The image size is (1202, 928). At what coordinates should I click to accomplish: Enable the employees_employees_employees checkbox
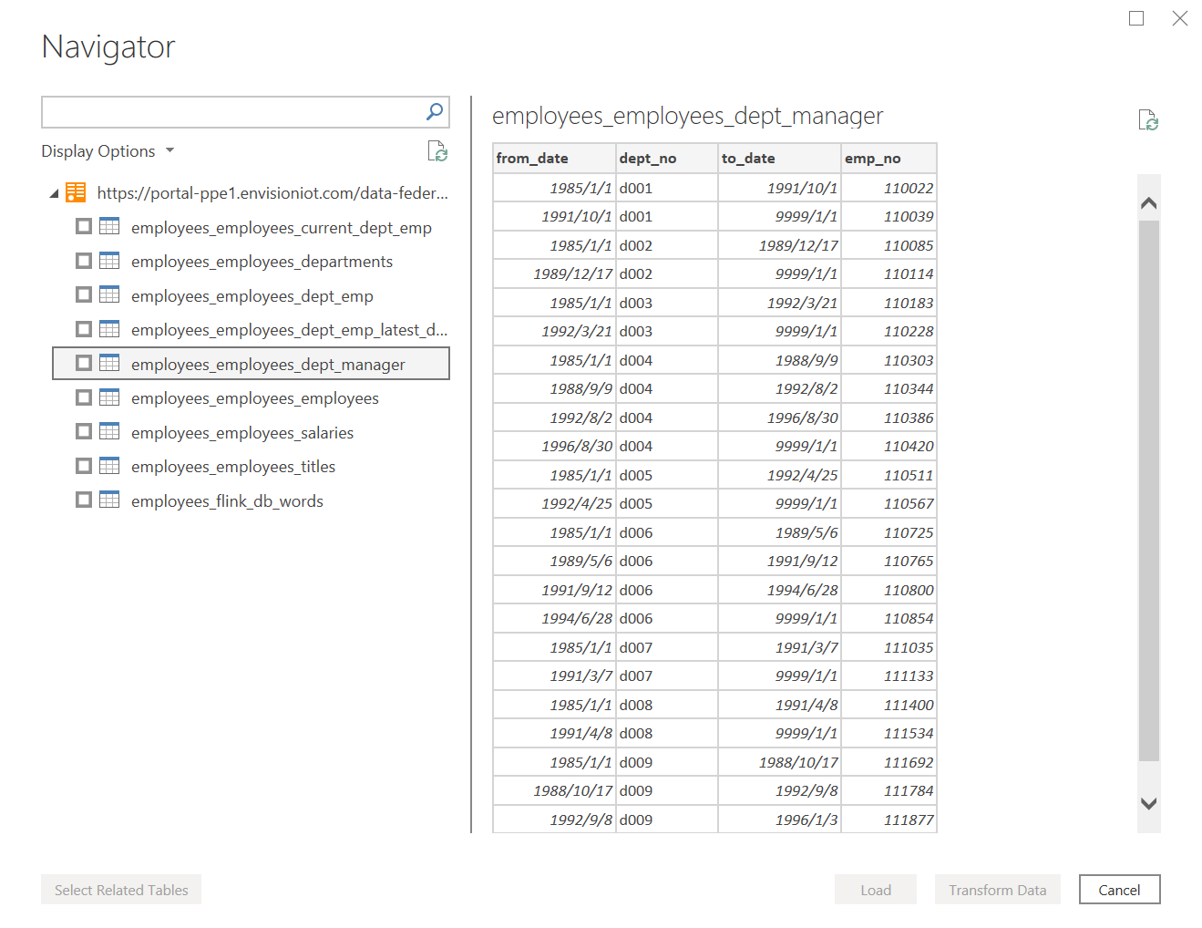84,397
